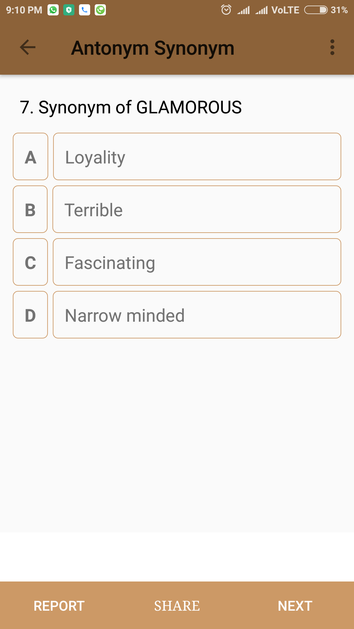The height and width of the screenshot is (629, 354).
Task: Select option letter A box
Action: pos(30,157)
